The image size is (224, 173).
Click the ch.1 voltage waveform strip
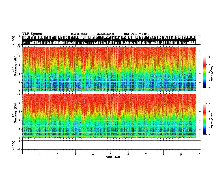[109, 40]
